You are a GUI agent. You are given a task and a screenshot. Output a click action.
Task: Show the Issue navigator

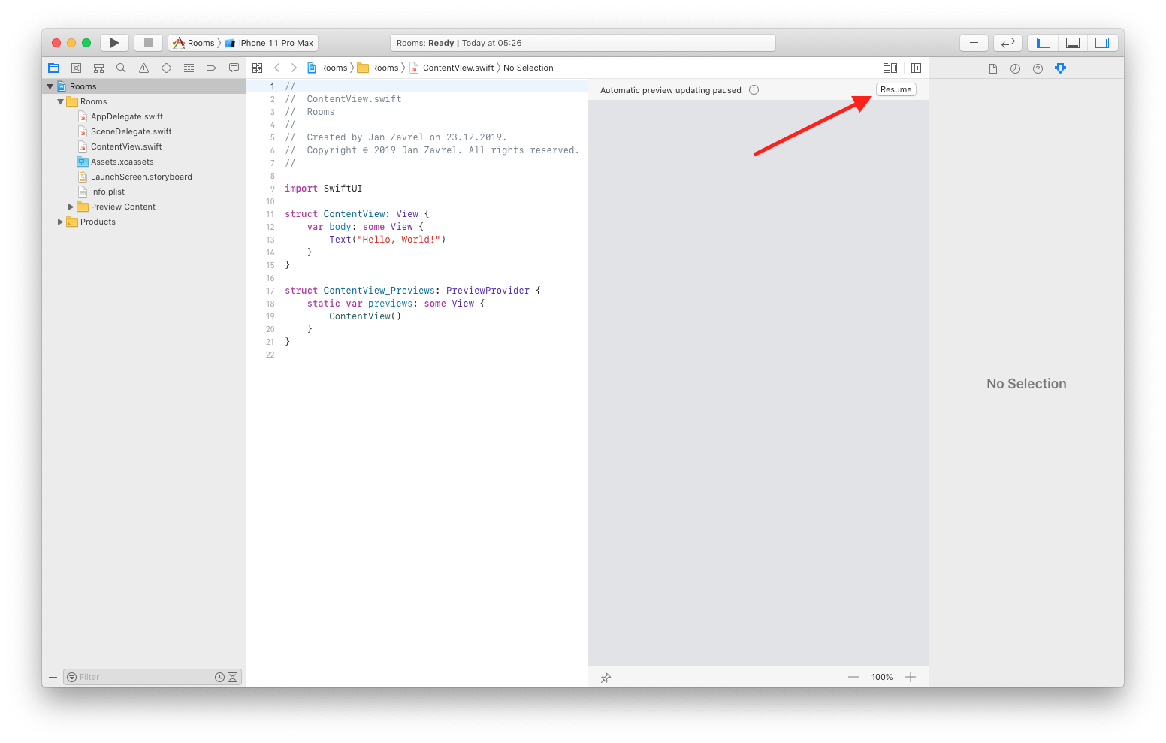tap(143, 67)
